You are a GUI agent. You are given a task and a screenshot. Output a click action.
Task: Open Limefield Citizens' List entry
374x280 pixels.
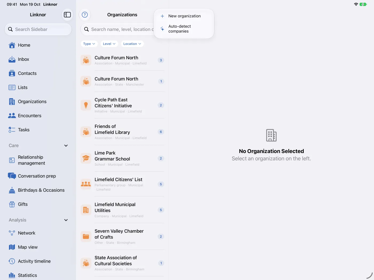[x=122, y=184]
